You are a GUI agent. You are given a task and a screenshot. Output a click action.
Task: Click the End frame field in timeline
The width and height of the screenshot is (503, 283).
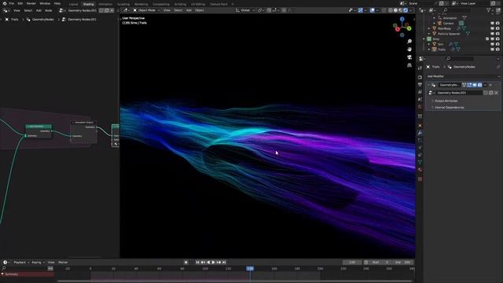pyautogui.click(x=403, y=263)
